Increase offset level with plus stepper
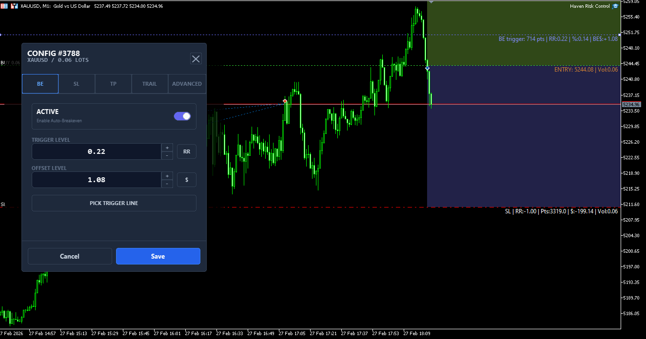This screenshot has height=339, width=646. [167, 176]
